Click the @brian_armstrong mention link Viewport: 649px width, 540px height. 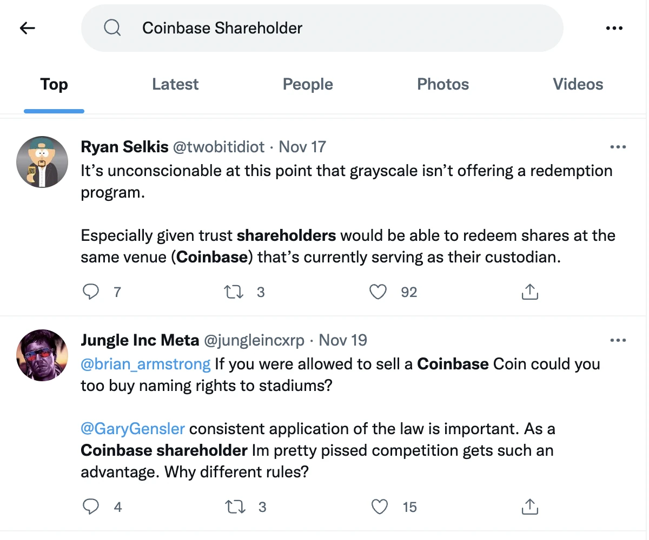point(145,364)
